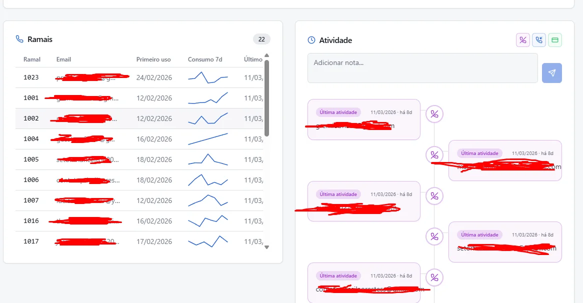Click the Atividade clock icon
Screen dimensions: 583x303
pos(311,40)
